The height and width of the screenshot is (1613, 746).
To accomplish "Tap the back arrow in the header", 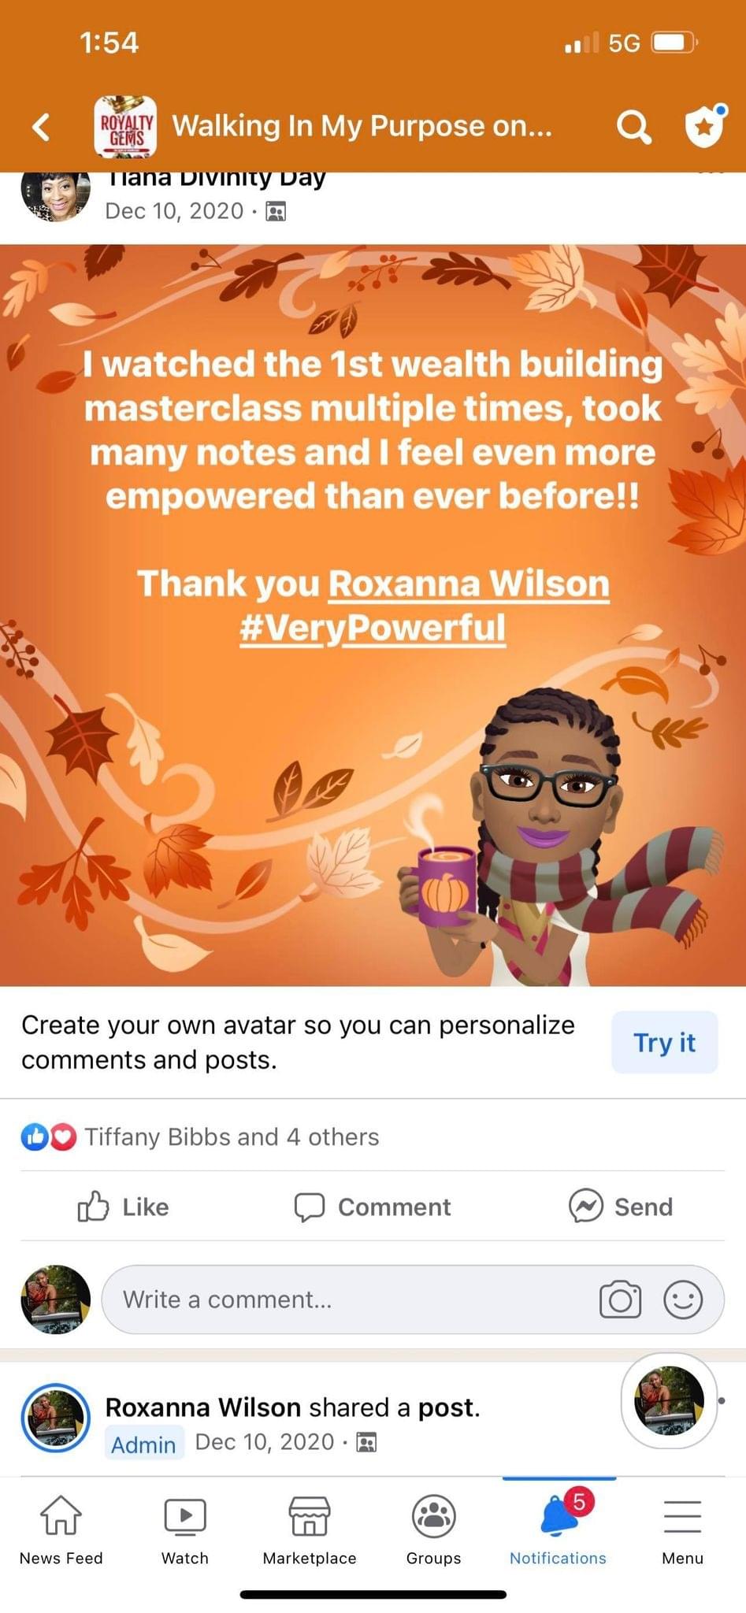I will (42, 126).
